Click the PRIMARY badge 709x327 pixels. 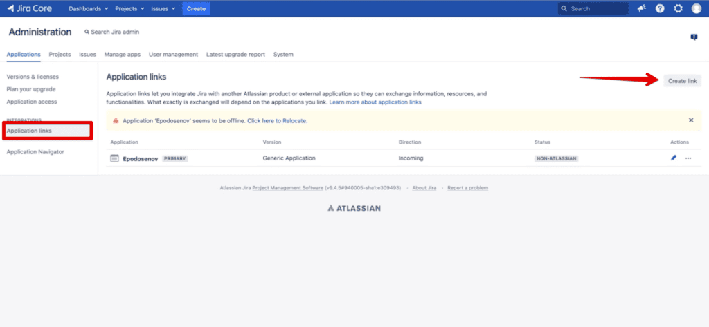point(175,158)
